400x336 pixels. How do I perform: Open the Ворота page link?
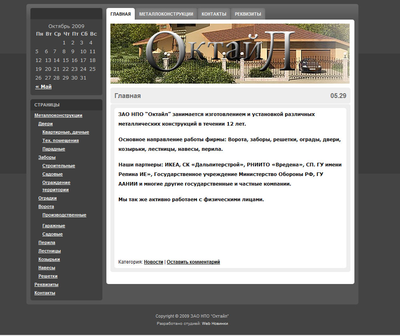pyautogui.click(x=46, y=207)
